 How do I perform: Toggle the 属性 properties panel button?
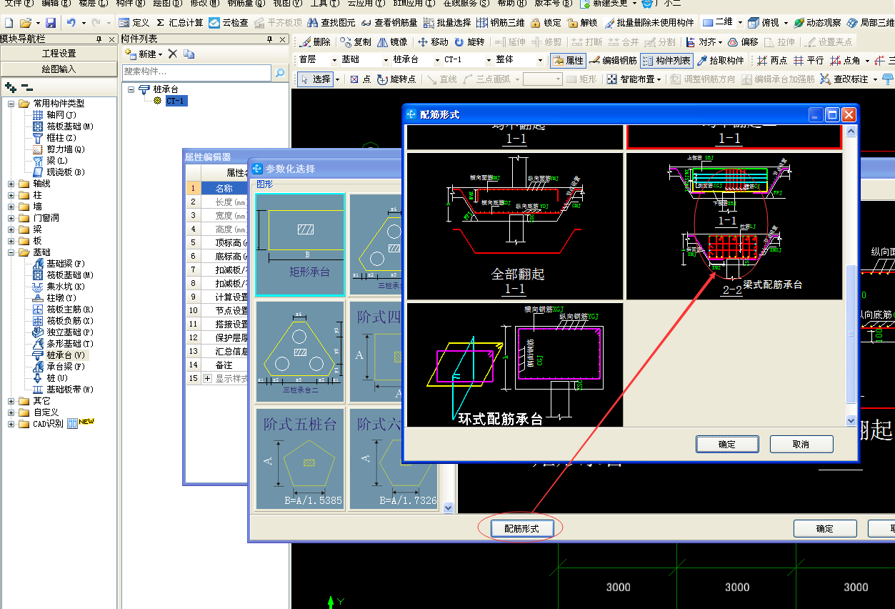[567, 61]
